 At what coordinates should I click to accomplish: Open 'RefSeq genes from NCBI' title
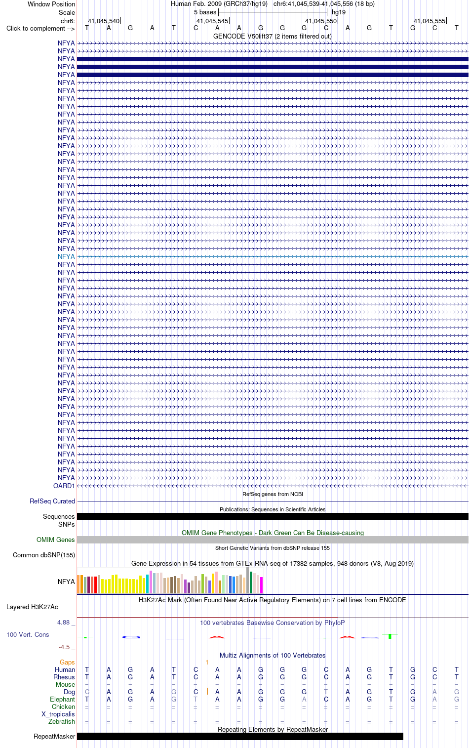click(273, 494)
